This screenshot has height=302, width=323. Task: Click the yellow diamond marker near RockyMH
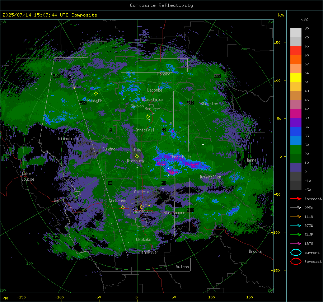[96, 94]
